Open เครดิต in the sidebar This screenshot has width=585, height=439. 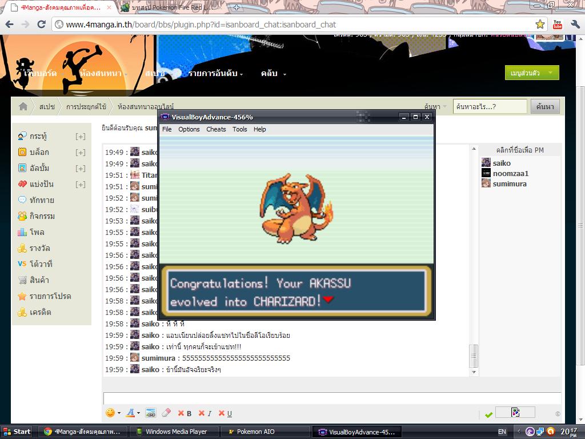click(x=41, y=313)
